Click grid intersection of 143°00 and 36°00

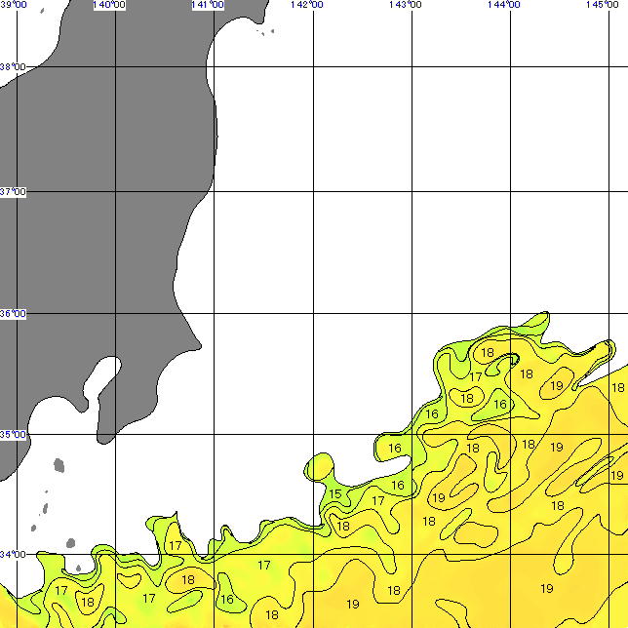pyautogui.click(x=412, y=314)
